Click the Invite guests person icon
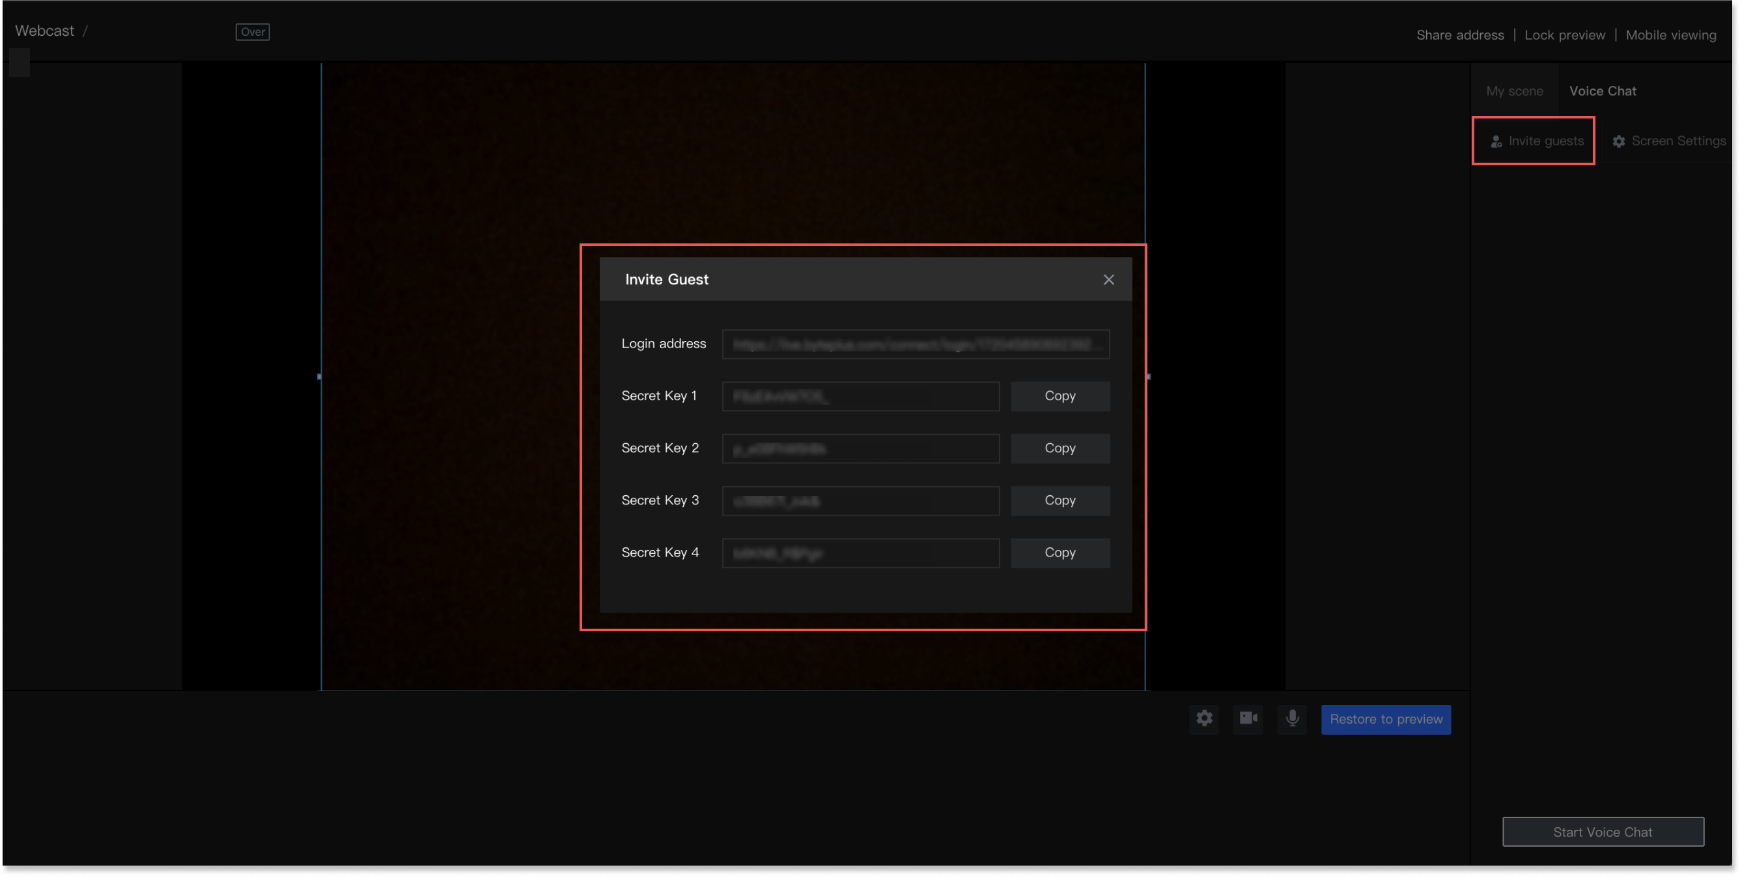 point(1496,141)
